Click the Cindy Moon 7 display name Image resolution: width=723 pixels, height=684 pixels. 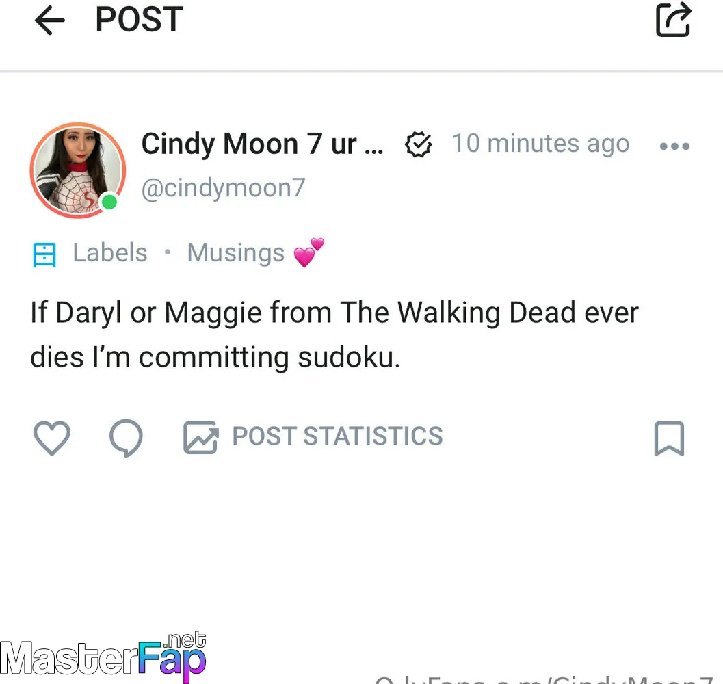pos(262,144)
